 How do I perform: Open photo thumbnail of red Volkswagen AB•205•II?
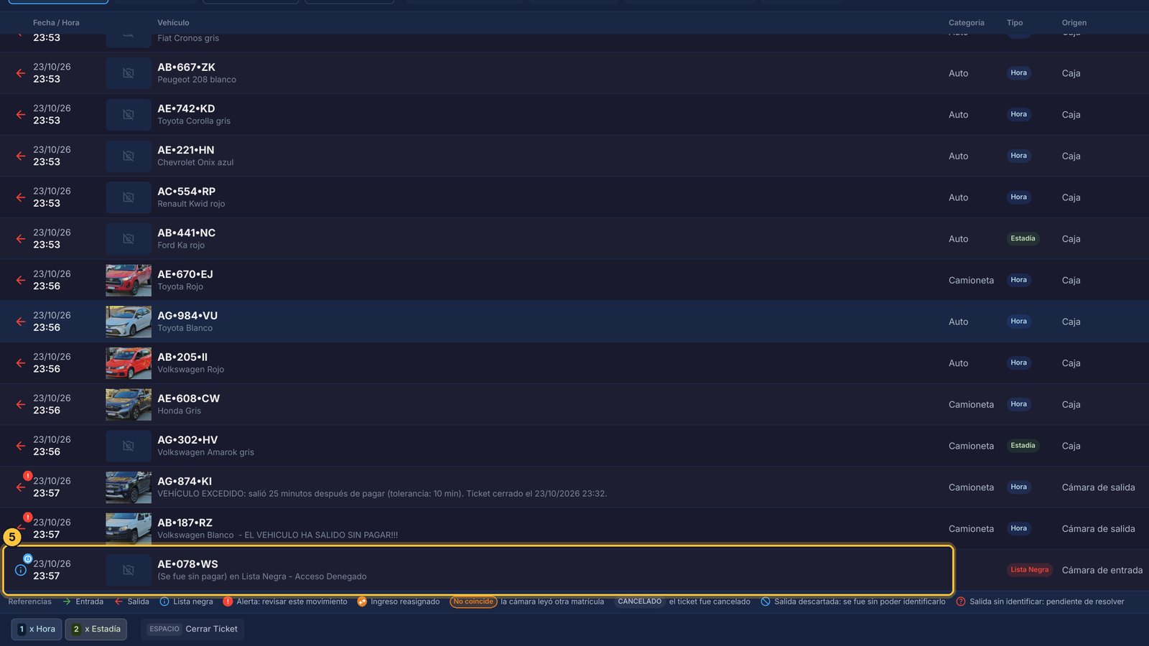click(x=129, y=363)
